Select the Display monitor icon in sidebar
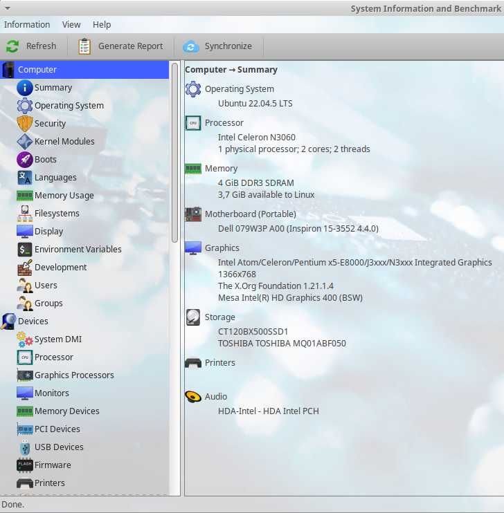Viewport: 504px width, 513px height. 25,232
